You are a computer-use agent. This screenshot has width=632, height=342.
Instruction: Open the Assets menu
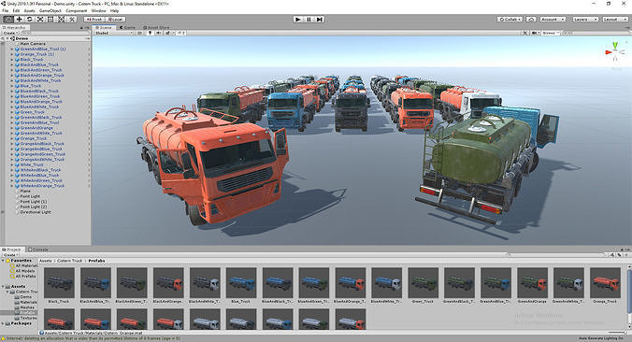pos(29,10)
